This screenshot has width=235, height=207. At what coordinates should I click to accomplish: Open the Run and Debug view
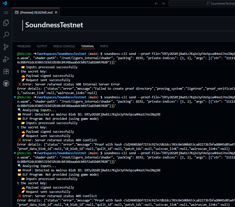click(6, 59)
